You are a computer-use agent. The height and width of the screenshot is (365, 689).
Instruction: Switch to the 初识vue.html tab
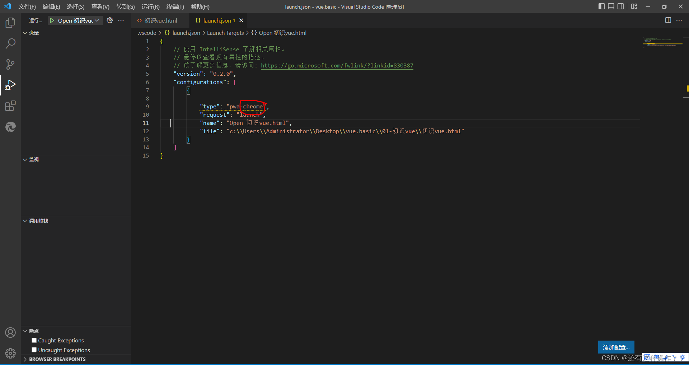[x=160, y=21]
